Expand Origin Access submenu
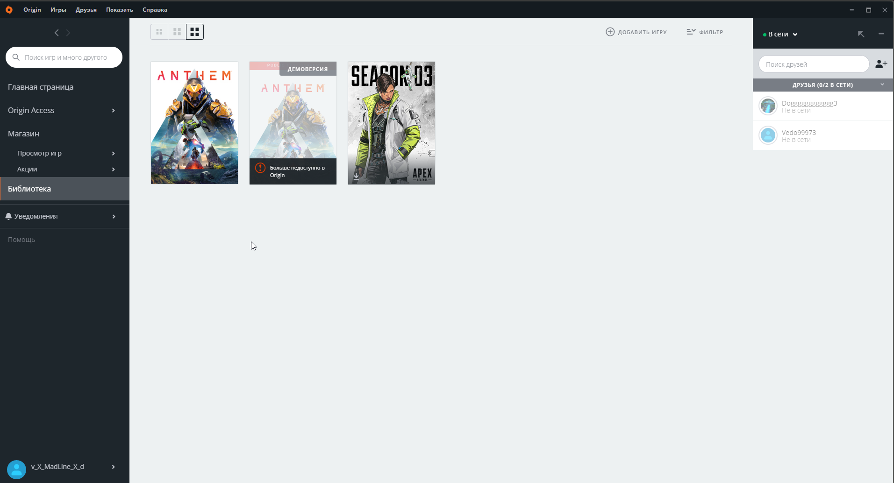 (114, 110)
